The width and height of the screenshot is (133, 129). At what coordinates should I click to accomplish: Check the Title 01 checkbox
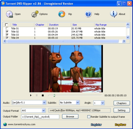7,28
